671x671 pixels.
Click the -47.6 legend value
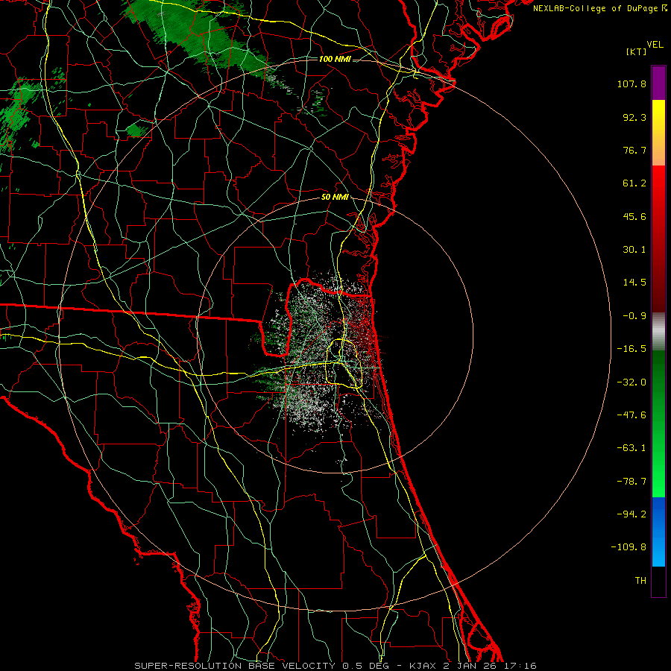click(x=631, y=415)
